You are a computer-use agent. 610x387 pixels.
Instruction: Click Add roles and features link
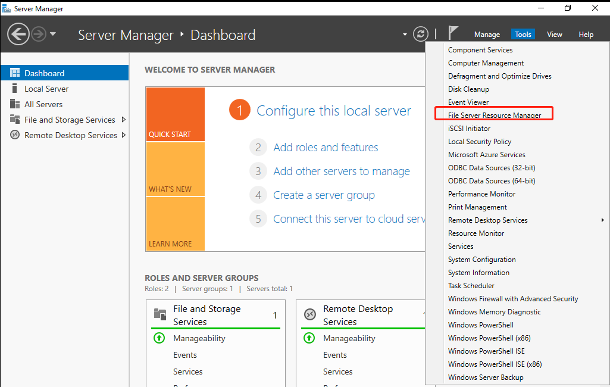(326, 148)
